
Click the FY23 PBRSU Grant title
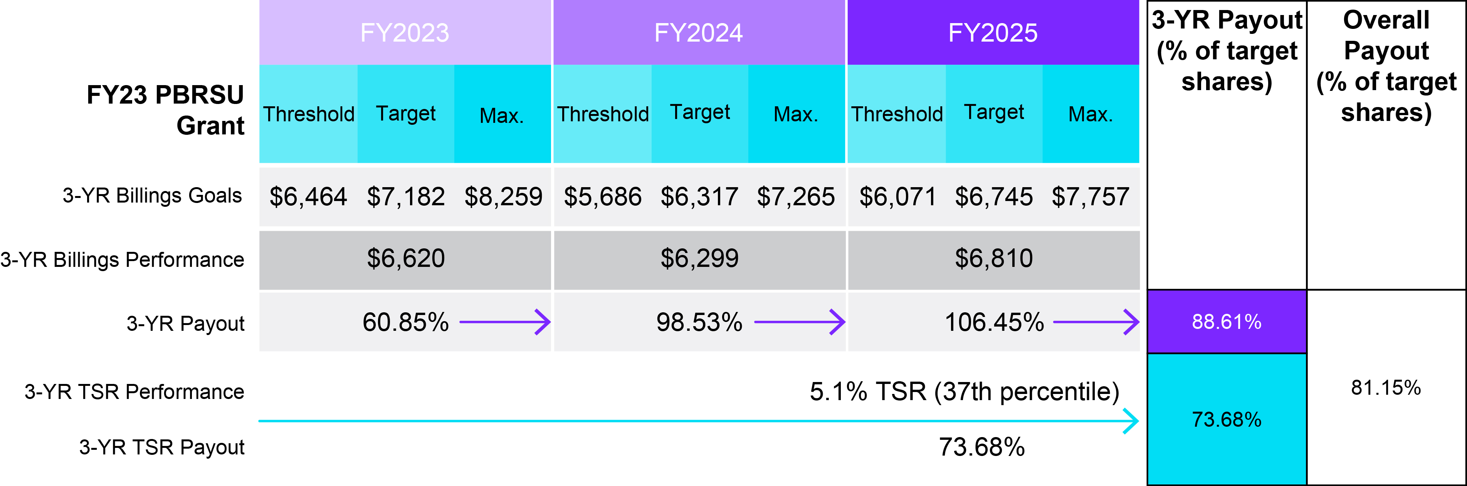(165, 110)
